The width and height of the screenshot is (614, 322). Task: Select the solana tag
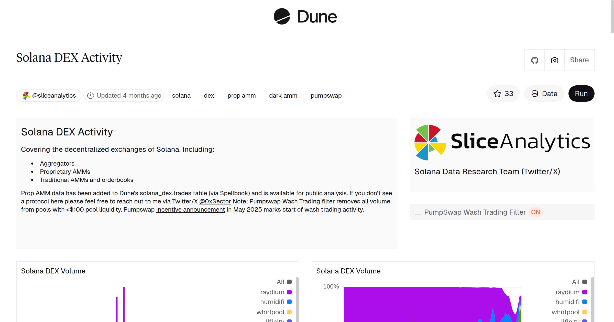181,95
